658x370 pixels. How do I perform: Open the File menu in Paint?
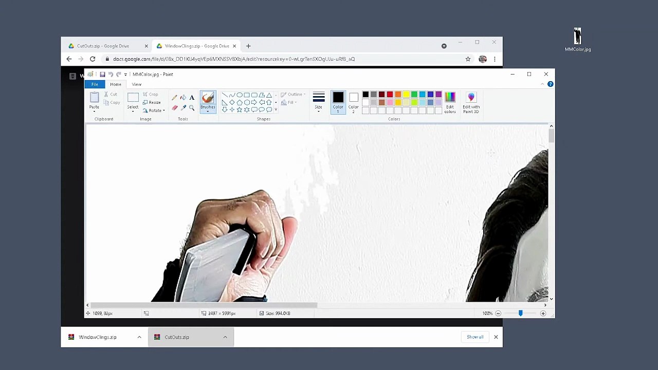click(x=95, y=84)
